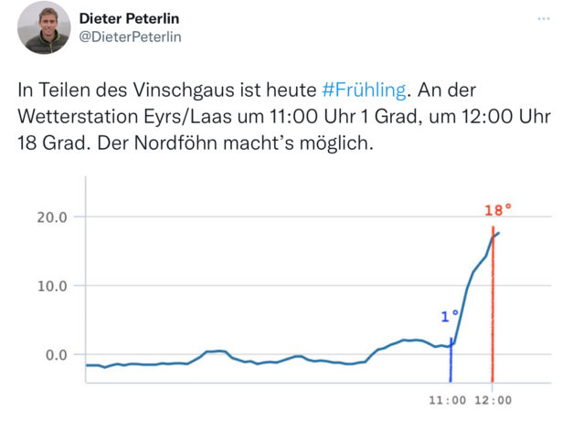Screen dimensions: 562x421
Task: Click the @DieterPeterlin handle
Action: (130, 37)
